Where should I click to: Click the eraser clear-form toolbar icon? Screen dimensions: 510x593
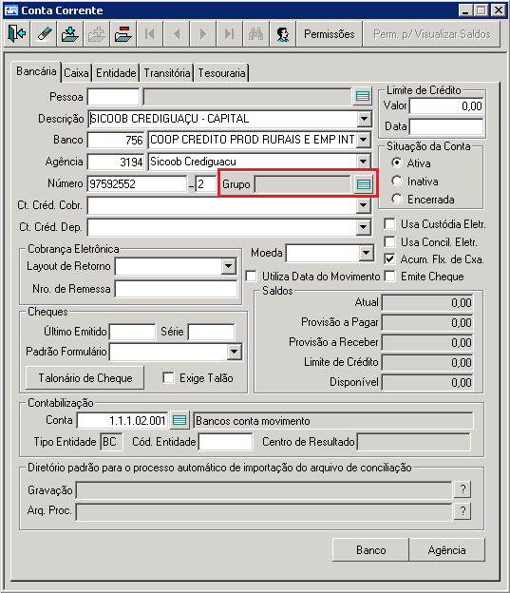(x=44, y=34)
